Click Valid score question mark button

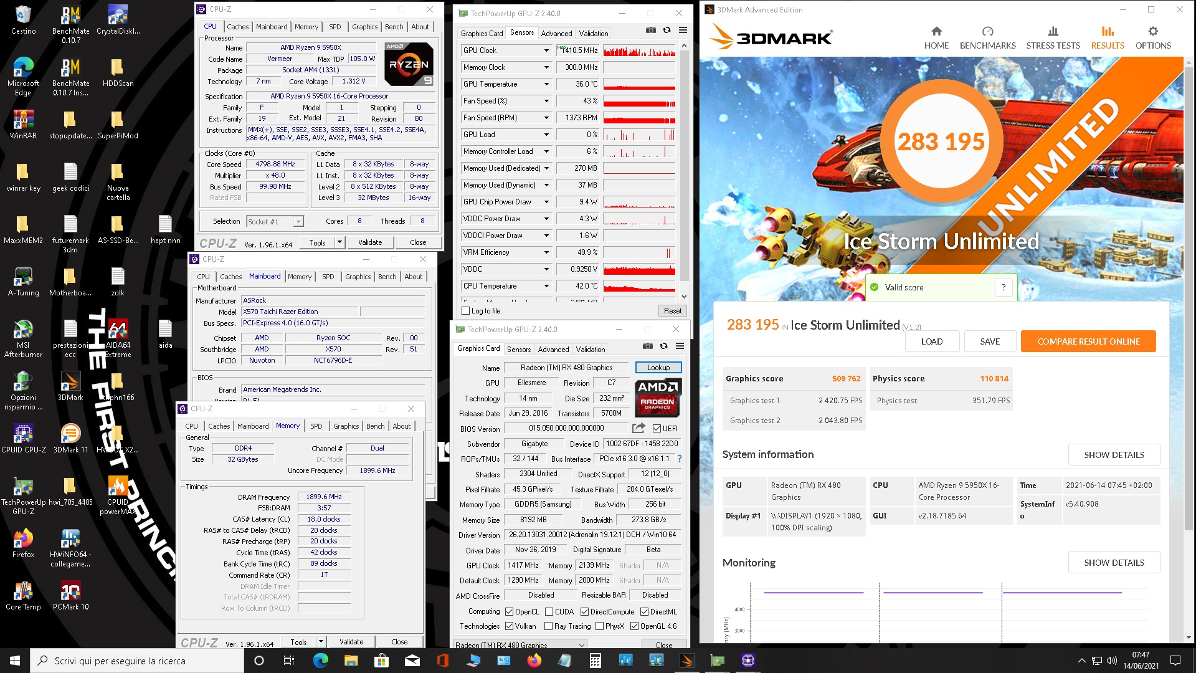1003,287
